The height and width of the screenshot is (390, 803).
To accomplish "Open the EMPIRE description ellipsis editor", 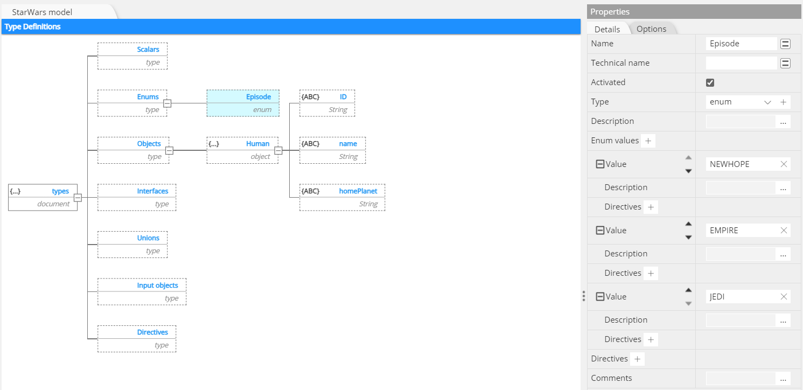I will 783,254.
